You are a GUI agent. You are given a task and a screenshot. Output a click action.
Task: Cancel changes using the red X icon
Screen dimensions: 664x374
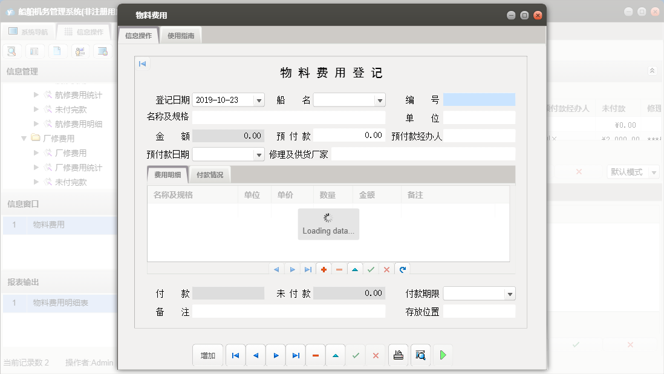point(375,355)
